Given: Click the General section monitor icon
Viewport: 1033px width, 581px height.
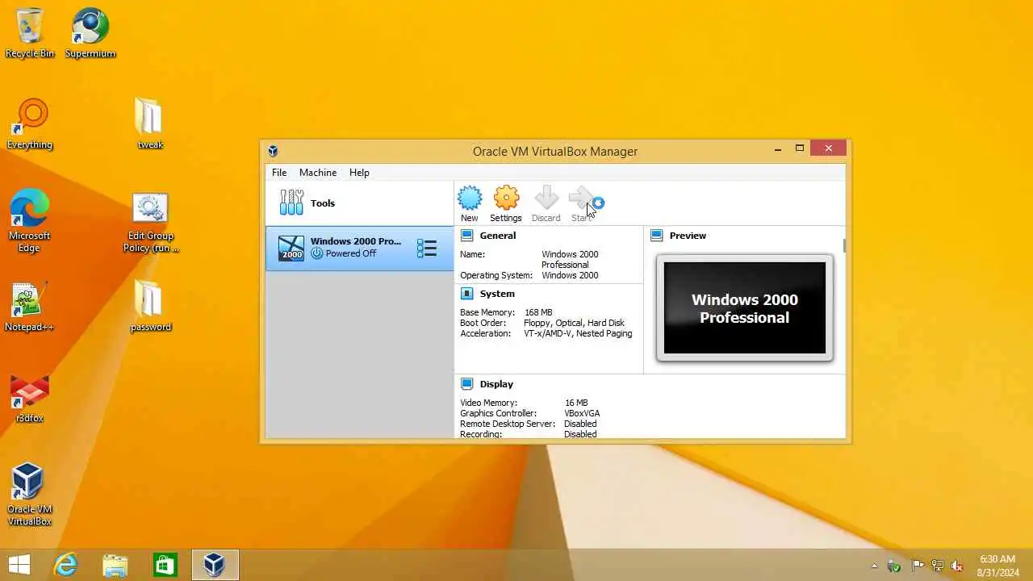Looking at the screenshot, I should point(466,236).
